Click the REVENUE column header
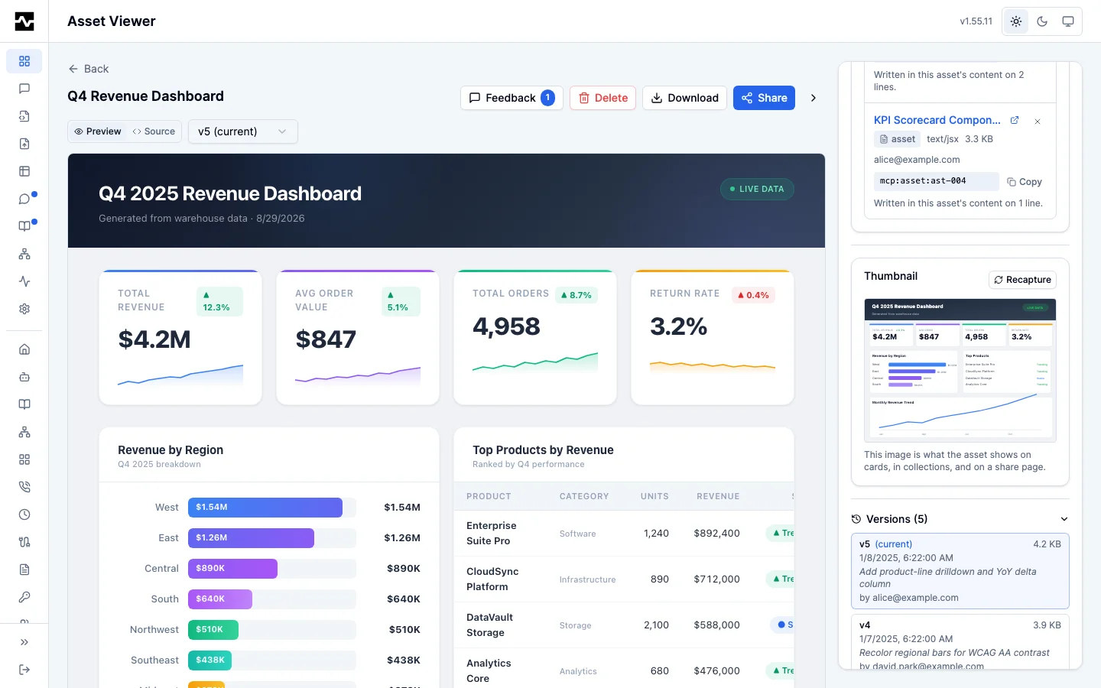Image resolution: width=1101 pixels, height=688 pixels. click(x=718, y=497)
